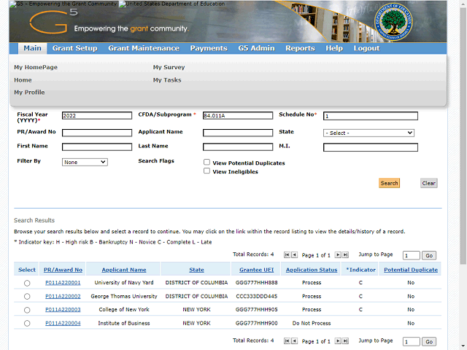The width and height of the screenshot is (467, 350).
Task: Check the View Ineligibles option
Action: pyautogui.click(x=207, y=171)
